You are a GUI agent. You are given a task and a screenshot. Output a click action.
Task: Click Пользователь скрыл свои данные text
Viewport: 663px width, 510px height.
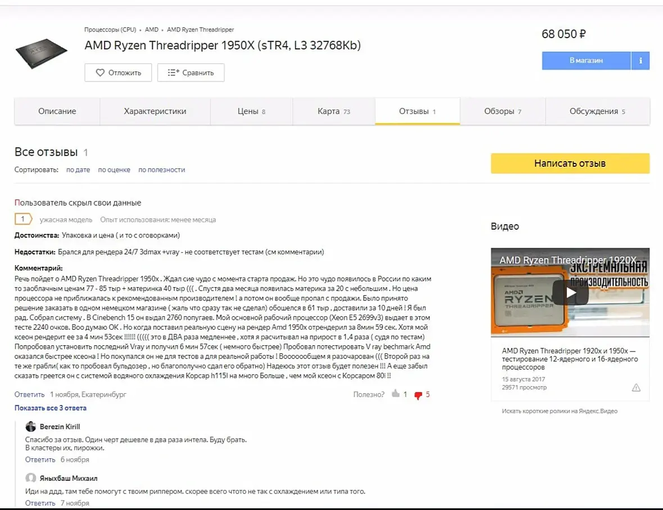tap(78, 202)
